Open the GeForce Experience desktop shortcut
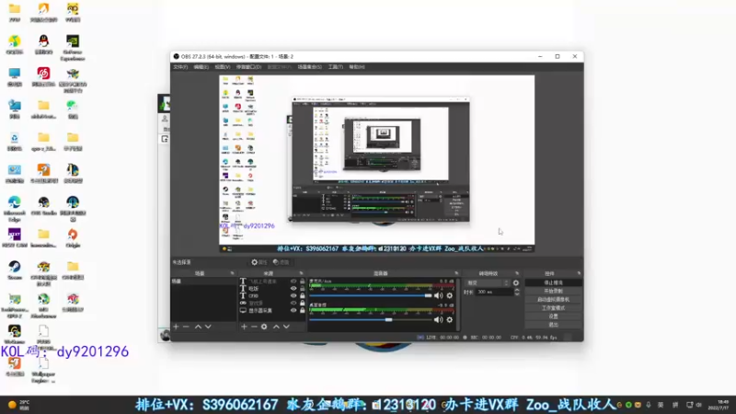Screen dimensions: 736x414 73,48
